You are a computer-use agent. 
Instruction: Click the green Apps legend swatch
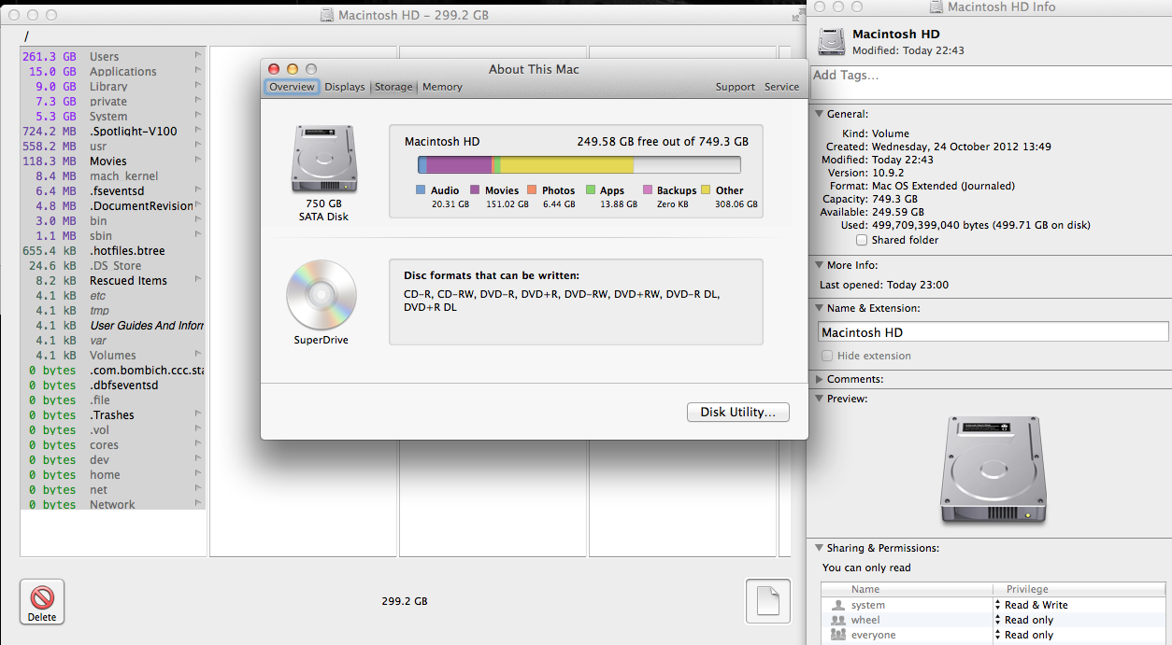591,190
